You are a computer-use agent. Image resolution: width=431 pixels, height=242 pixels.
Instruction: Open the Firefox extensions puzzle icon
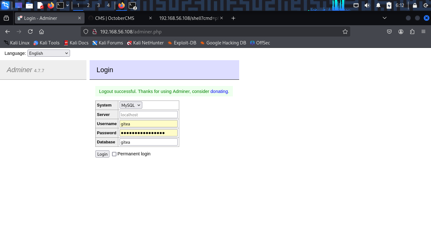pyautogui.click(x=412, y=32)
